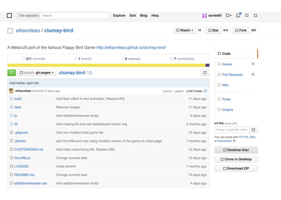The height and width of the screenshot is (200, 281).
Task: Click purple language bar segment
Action: (x=207, y=65)
